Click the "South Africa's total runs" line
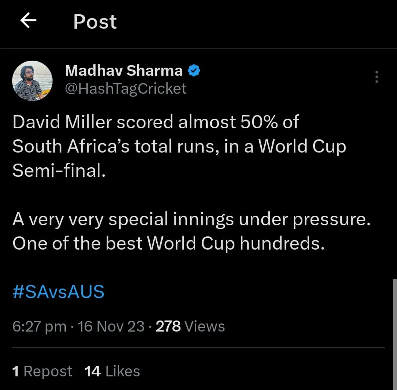This screenshot has height=390, width=397. pos(179,146)
